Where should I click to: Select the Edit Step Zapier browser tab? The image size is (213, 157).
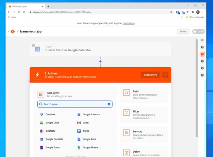click(25, 6)
